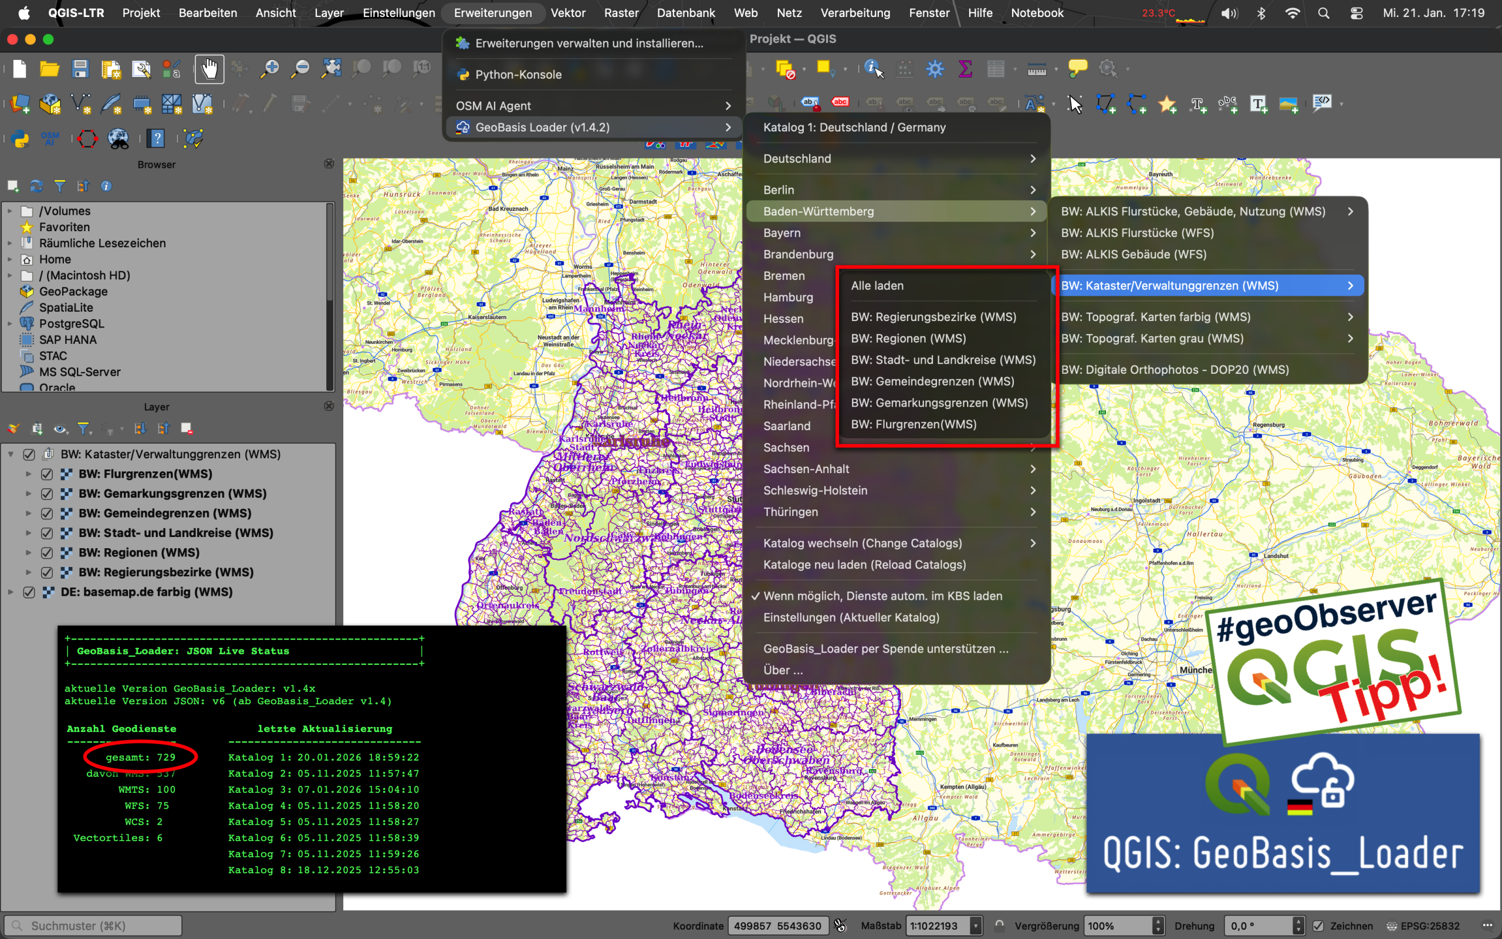This screenshot has height=939, width=1502.
Task: Select BW: Gemeindegrenzen (WMS) menu entry
Action: click(932, 381)
